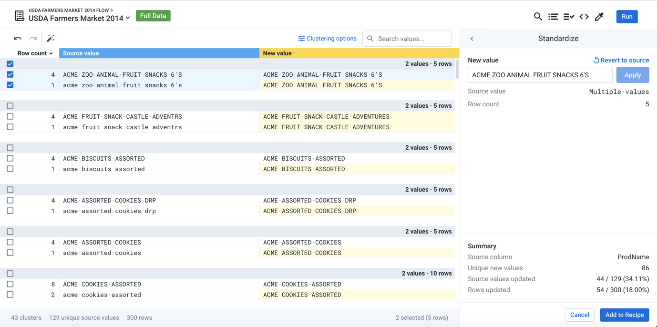Click the USDA FARMERS MARKET 2014 FLOW breadcrumb

click(69, 10)
